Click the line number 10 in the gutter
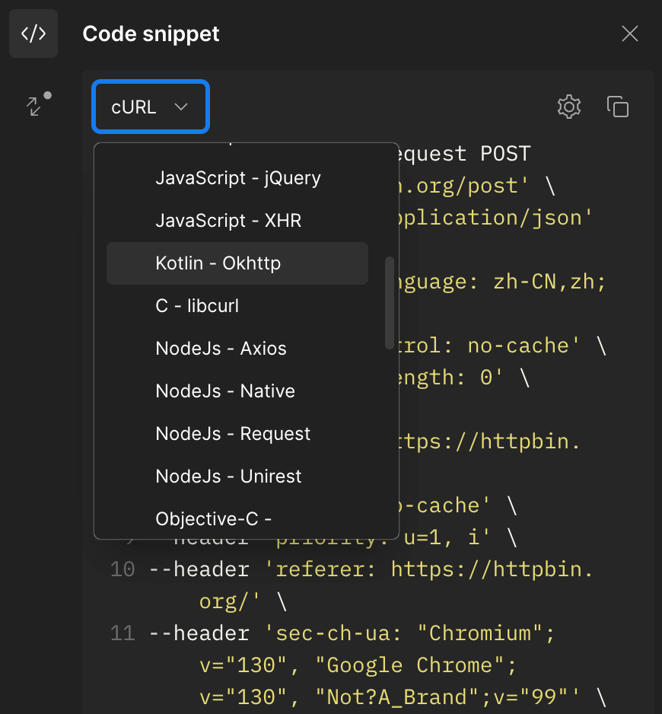 tap(123, 569)
